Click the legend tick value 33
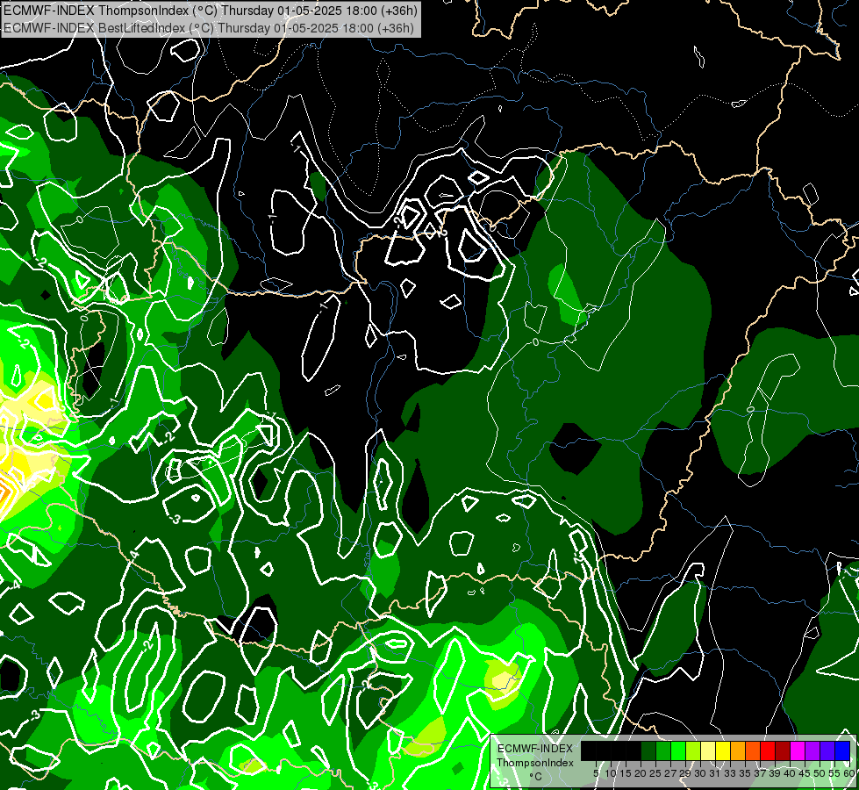This screenshot has width=859, height=790. click(730, 773)
